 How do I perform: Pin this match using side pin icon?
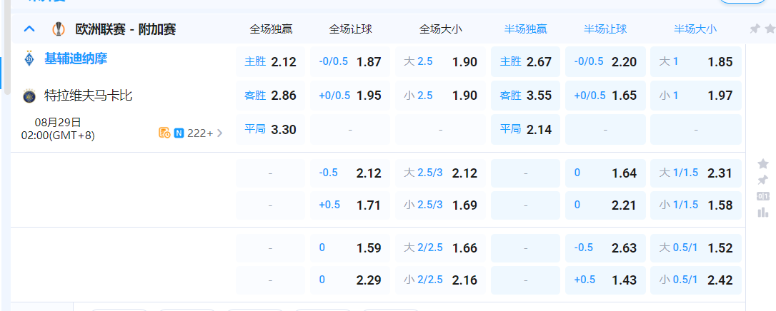click(x=763, y=180)
